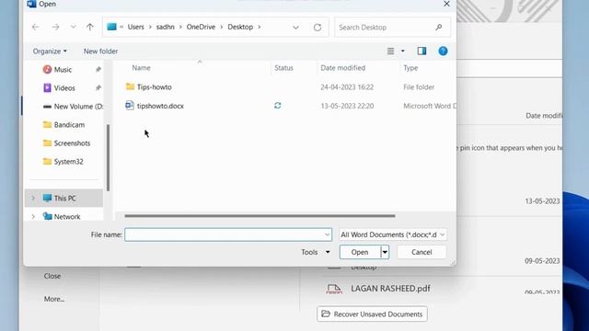Click the horizontal scrollbar in file list
Viewport: 589px width, 331px height.
(x=260, y=216)
